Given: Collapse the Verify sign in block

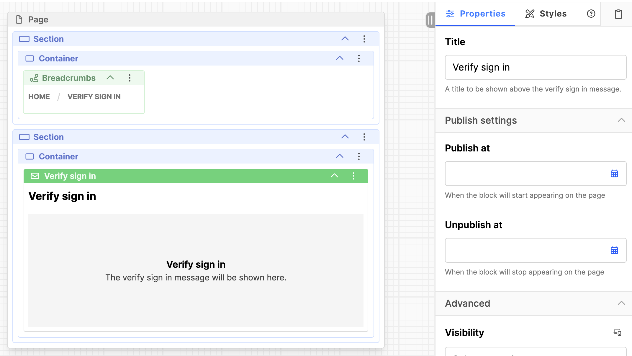Looking at the screenshot, I should 334,176.
